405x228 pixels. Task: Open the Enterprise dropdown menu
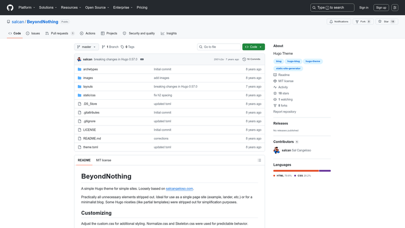pyautogui.click(x=123, y=8)
